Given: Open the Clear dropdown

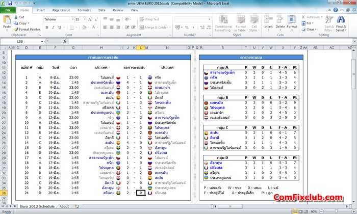Looking at the screenshot, I should click(x=309, y=30).
